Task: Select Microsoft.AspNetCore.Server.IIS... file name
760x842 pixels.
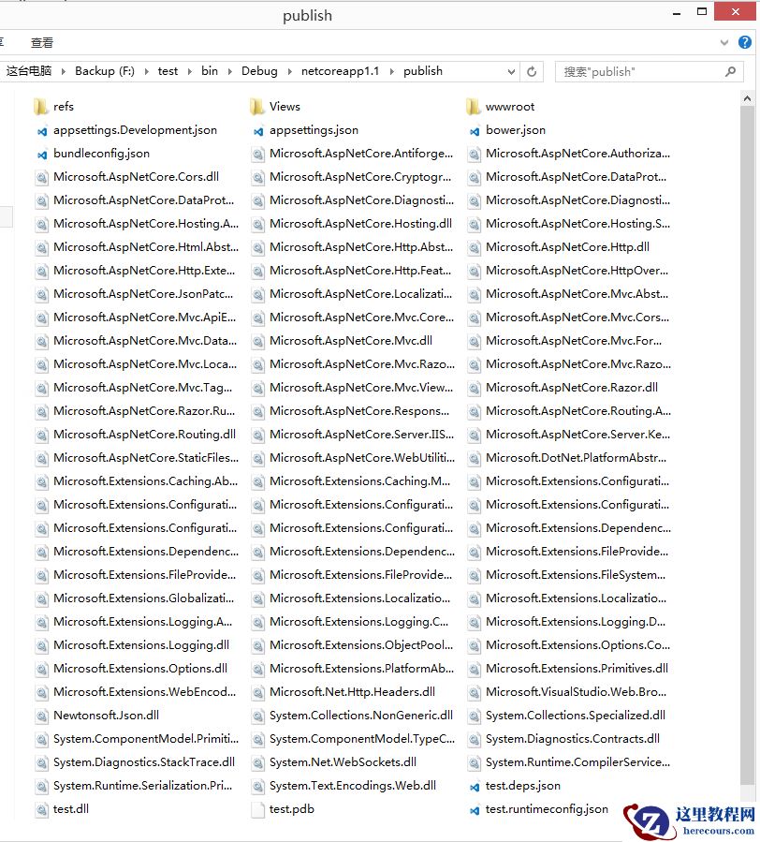Action: [361, 435]
